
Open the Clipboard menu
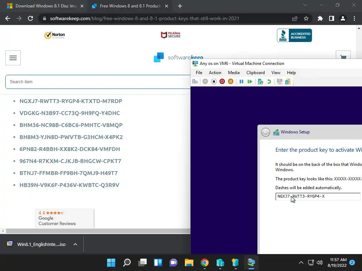click(256, 73)
